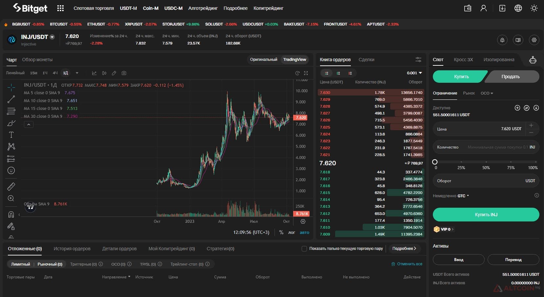Open the 'Направление' column filter
Image resolution: width=544 pixels, height=297 pixels.
(x=116, y=277)
